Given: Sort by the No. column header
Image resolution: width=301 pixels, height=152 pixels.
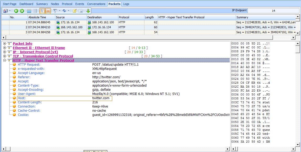Looking at the screenshot, I should tap(18, 17).
